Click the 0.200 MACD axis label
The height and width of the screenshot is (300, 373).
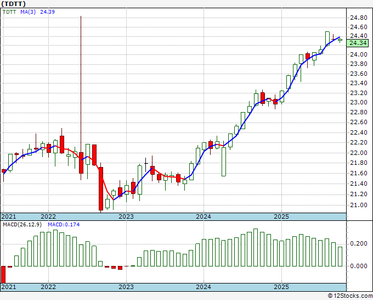359,243
